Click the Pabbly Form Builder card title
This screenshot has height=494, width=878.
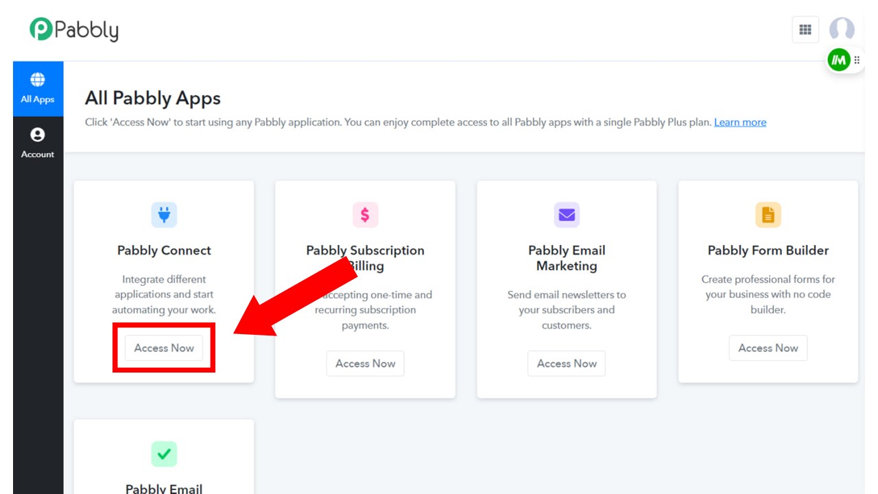[x=768, y=250]
